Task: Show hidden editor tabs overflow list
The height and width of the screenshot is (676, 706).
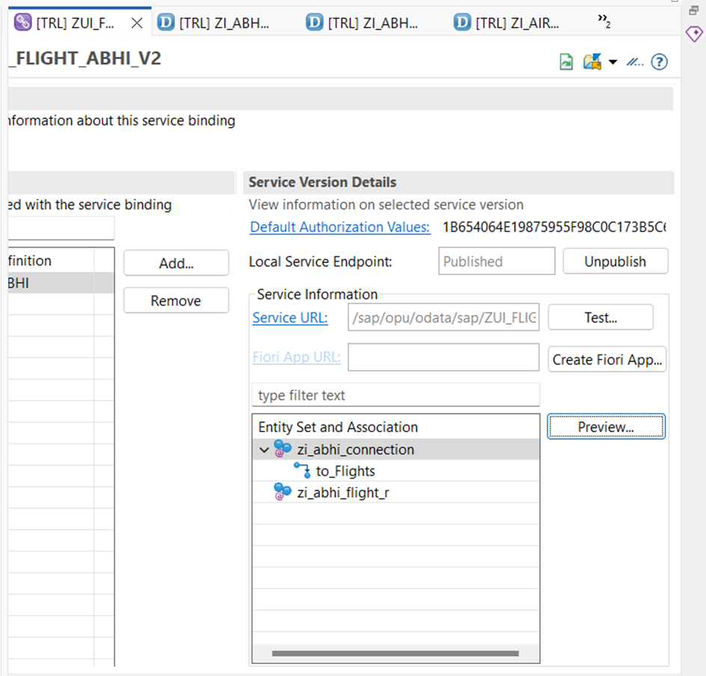Action: pos(604,22)
